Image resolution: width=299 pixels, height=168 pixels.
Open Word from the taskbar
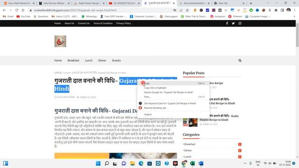[x=201, y=163]
